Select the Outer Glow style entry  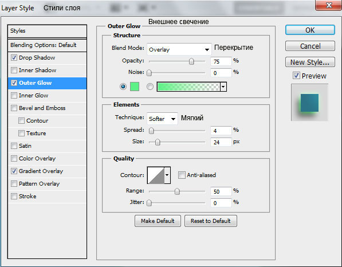click(47, 83)
